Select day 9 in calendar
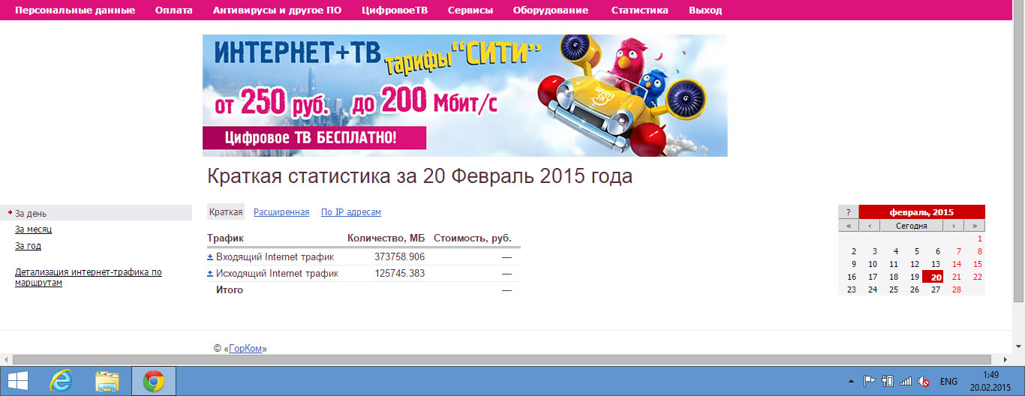The image size is (1025, 396). coord(853,264)
